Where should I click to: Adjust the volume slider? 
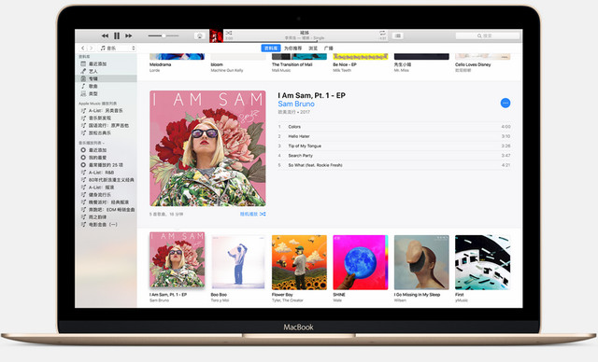(x=164, y=35)
